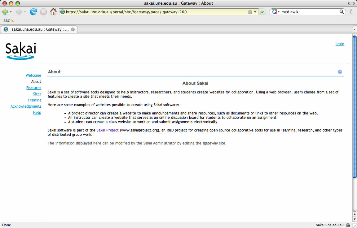The width and height of the screenshot is (357, 228).
Task: Open the Forward button history dropdown
Action: coord(25,12)
